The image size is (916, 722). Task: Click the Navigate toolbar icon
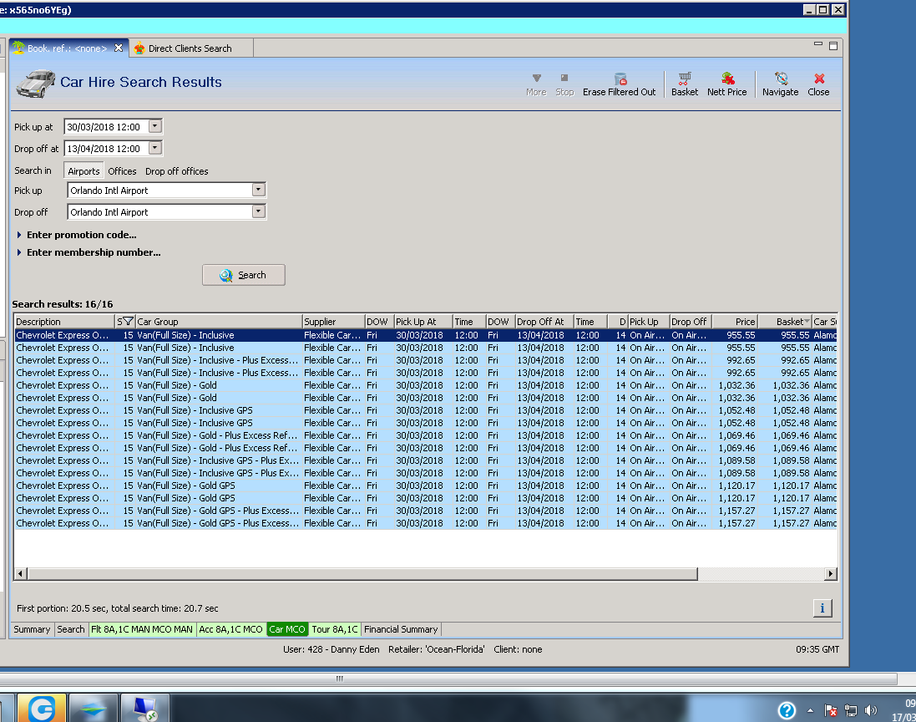780,79
